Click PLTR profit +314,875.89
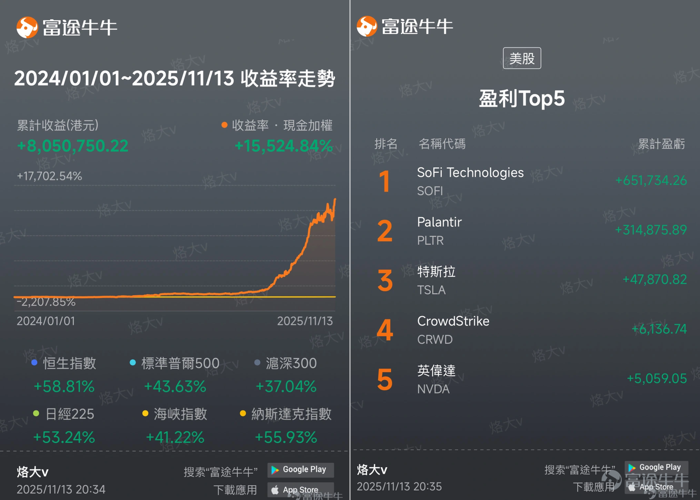This screenshot has width=700, height=500. (x=651, y=230)
